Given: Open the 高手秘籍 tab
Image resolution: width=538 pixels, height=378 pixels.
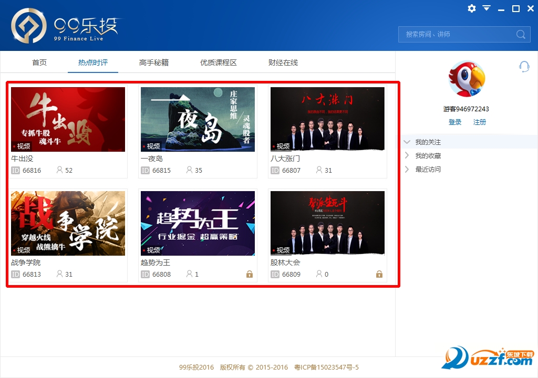Looking at the screenshot, I should click(x=154, y=62).
